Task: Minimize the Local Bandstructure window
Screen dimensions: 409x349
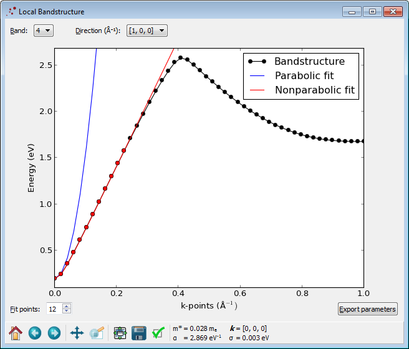Action: [352, 12]
